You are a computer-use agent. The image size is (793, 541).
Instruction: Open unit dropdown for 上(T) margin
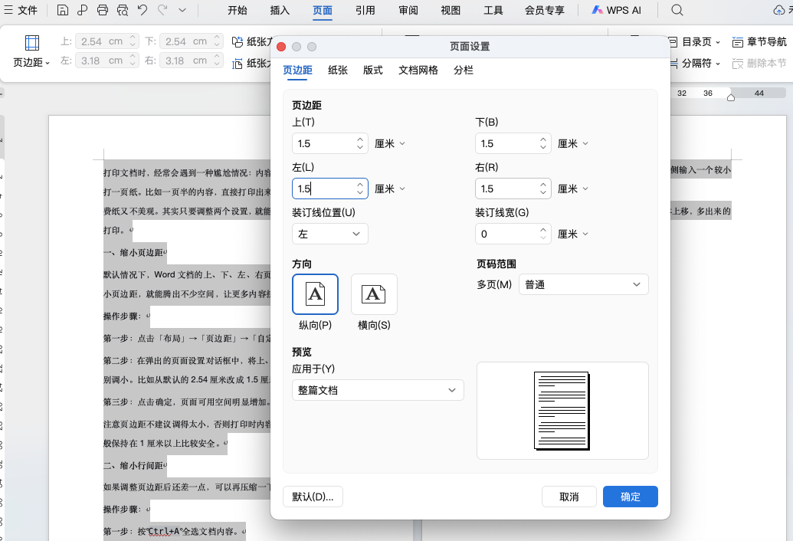click(390, 143)
